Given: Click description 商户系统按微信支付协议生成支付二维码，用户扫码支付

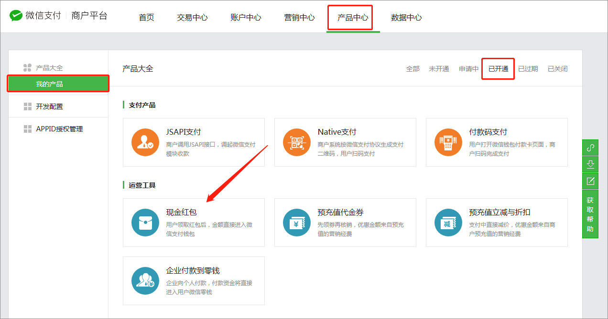Looking at the screenshot, I should coord(360,149).
